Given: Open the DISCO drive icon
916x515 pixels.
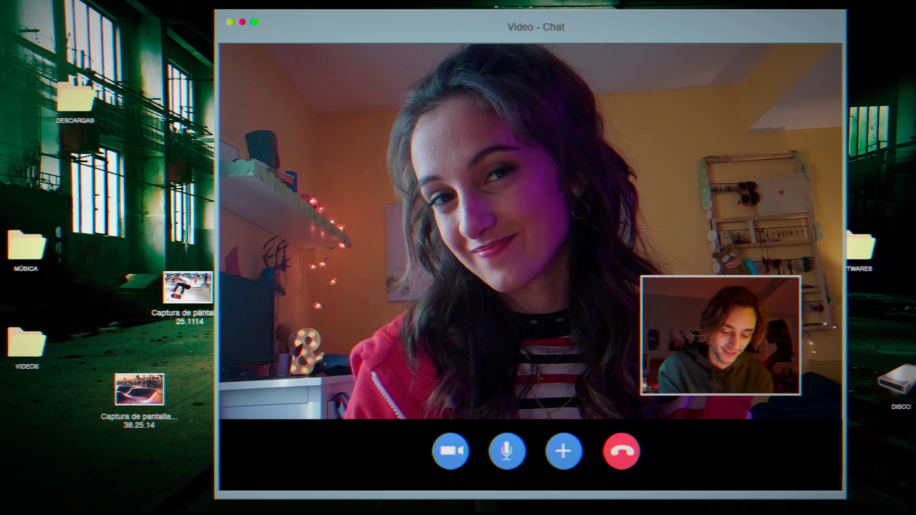Looking at the screenshot, I should pyautogui.click(x=898, y=379).
